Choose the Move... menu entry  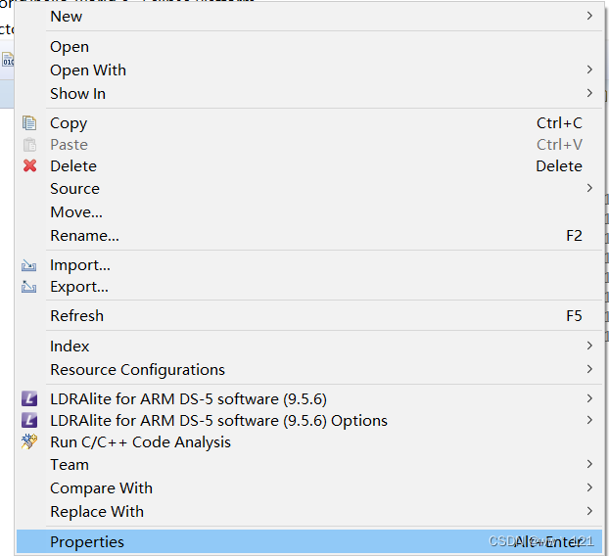click(76, 212)
